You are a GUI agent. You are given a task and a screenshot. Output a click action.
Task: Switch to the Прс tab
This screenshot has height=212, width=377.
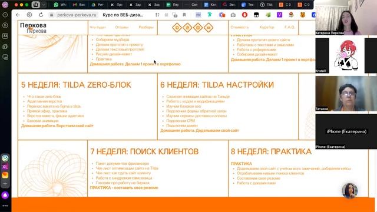117,5
